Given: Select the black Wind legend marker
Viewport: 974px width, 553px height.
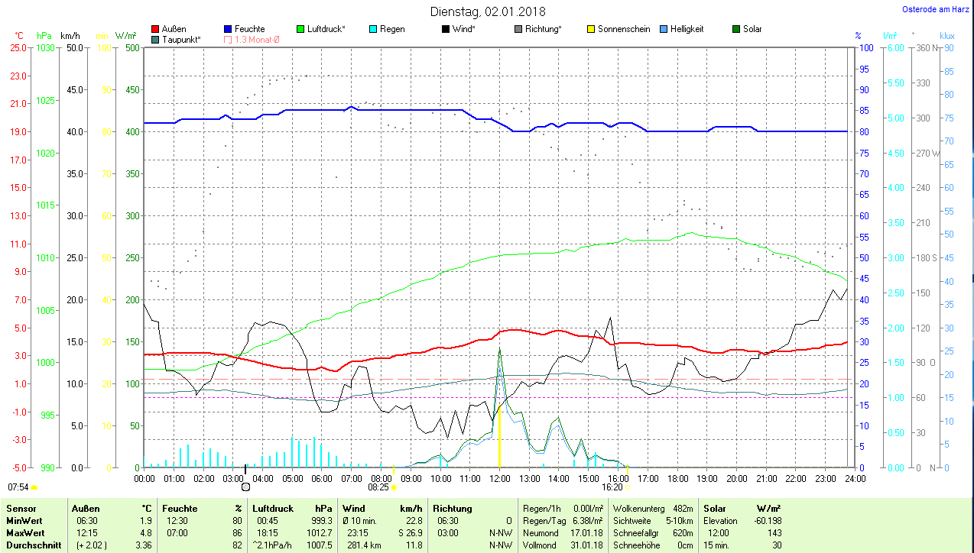Looking at the screenshot, I should point(446,29).
